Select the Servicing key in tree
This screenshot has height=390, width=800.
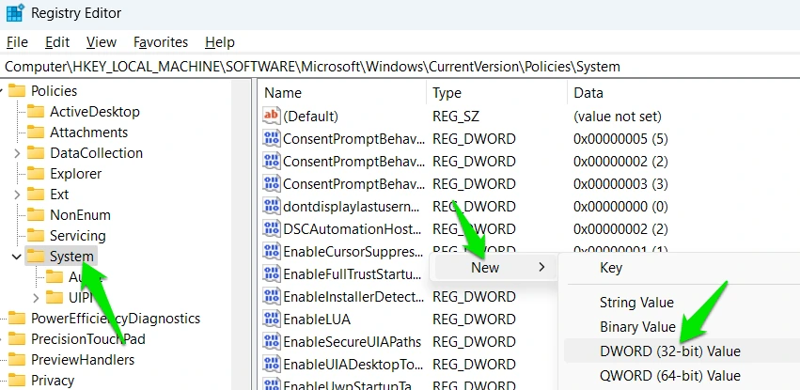(77, 236)
